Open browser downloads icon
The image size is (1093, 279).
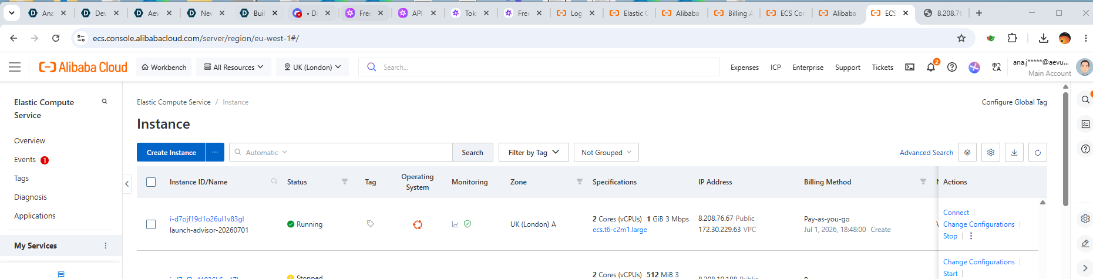coord(1044,38)
